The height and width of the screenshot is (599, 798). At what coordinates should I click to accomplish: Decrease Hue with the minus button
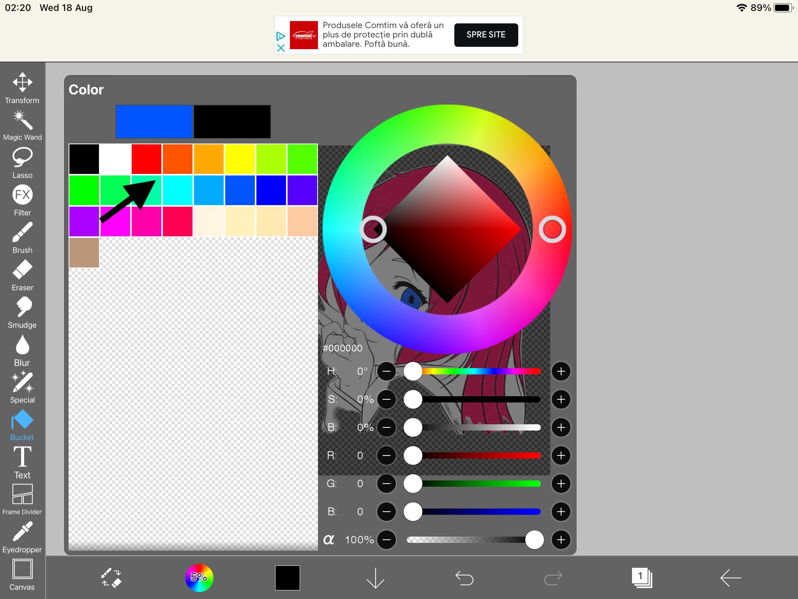(x=387, y=371)
